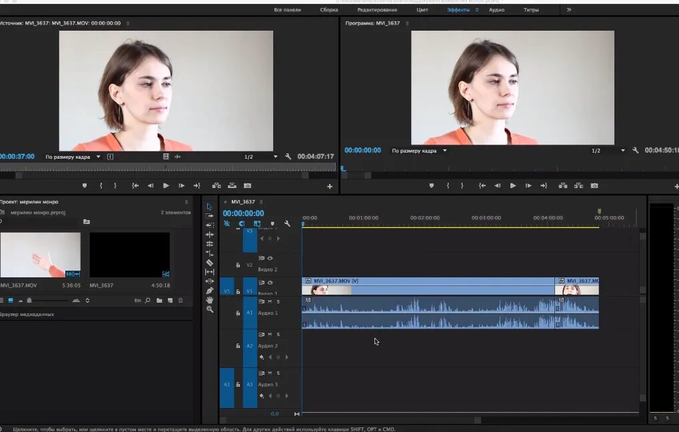679x432 pixels.
Task: Open the Source monitor 'По размеру кадра' zoom dropdown
Action: (x=73, y=157)
